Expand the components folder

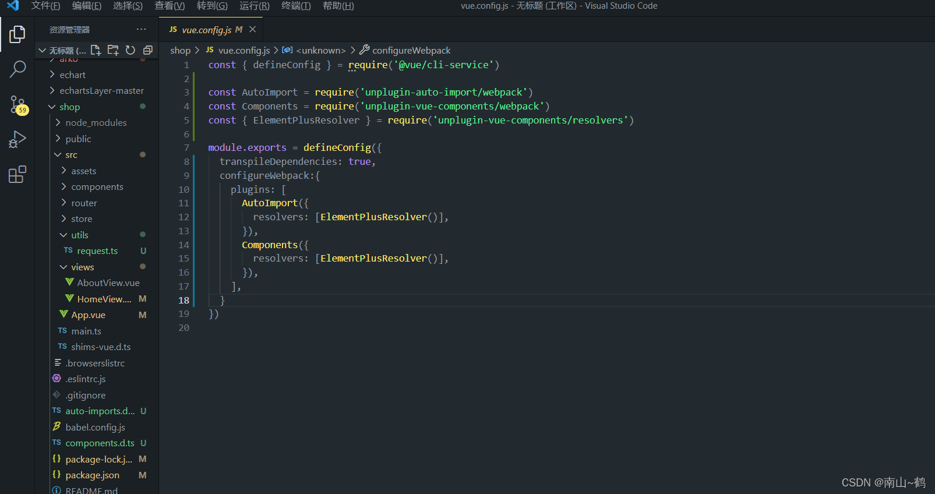(x=64, y=186)
